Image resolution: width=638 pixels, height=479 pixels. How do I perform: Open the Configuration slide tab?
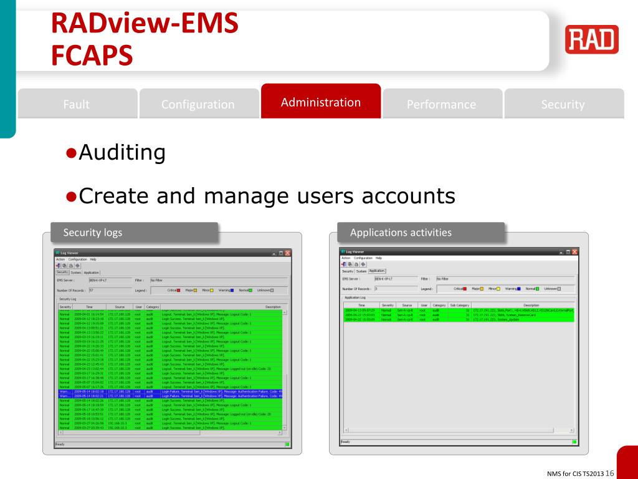[199, 104]
